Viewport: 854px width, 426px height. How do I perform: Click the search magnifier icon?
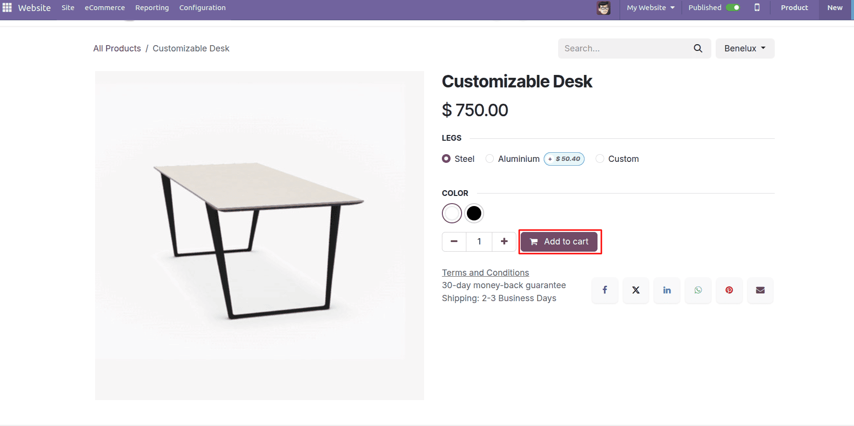[698, 49]
